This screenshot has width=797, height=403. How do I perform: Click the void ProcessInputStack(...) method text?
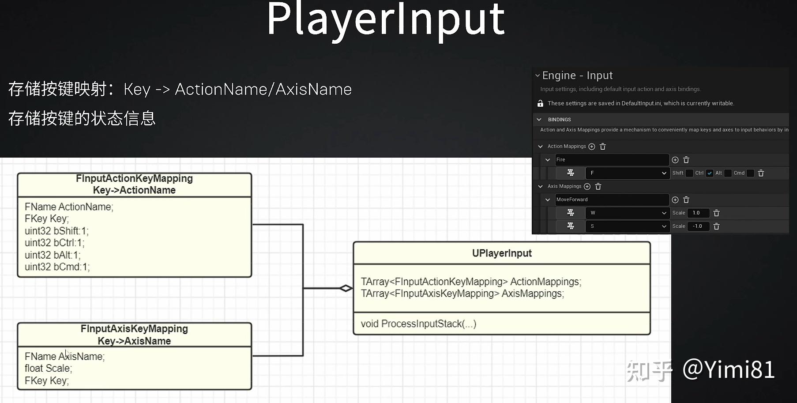418,324
